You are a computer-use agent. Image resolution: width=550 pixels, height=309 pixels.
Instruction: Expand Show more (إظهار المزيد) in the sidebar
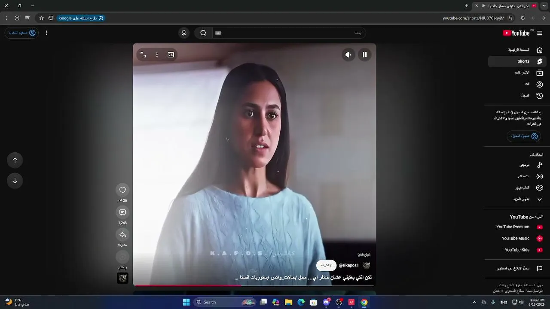click(x=517, y=199)
